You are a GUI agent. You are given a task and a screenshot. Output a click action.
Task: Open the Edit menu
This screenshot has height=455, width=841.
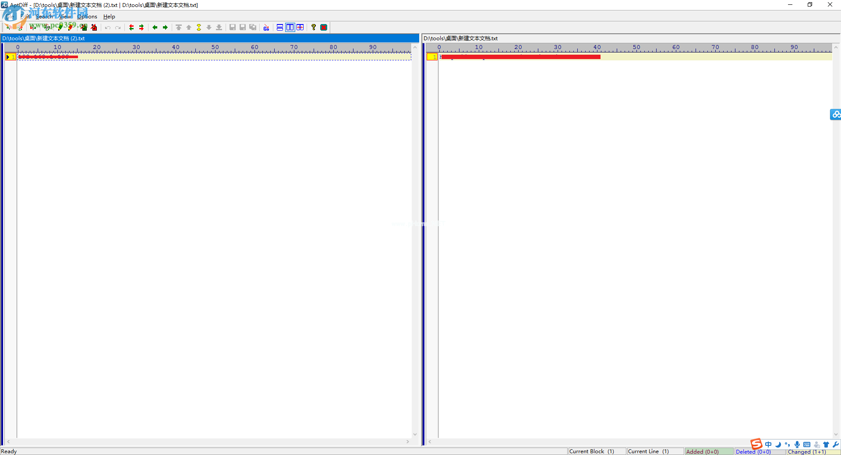point(25,17)
